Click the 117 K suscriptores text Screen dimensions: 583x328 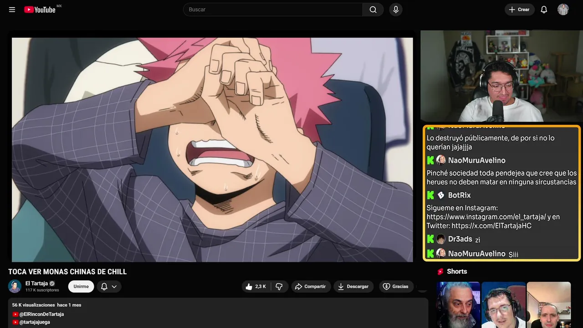click(x=42, y=290)
